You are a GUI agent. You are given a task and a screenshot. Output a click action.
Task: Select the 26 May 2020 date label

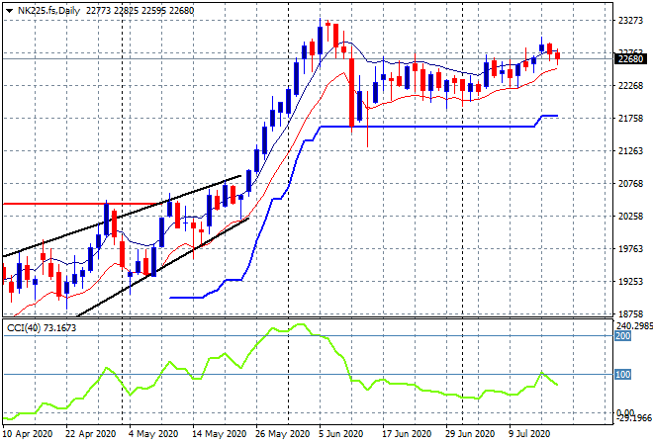click(282, 434)
